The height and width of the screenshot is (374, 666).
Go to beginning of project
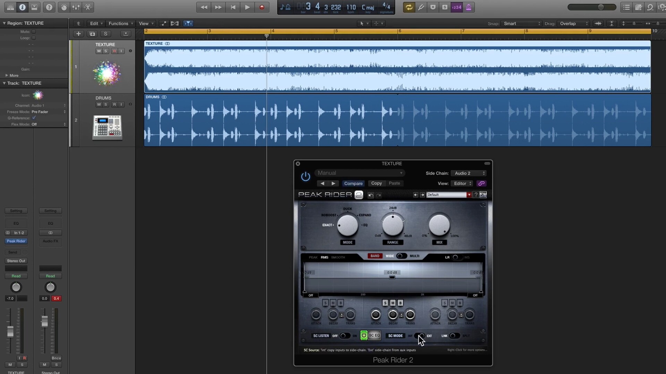(233, 7)
